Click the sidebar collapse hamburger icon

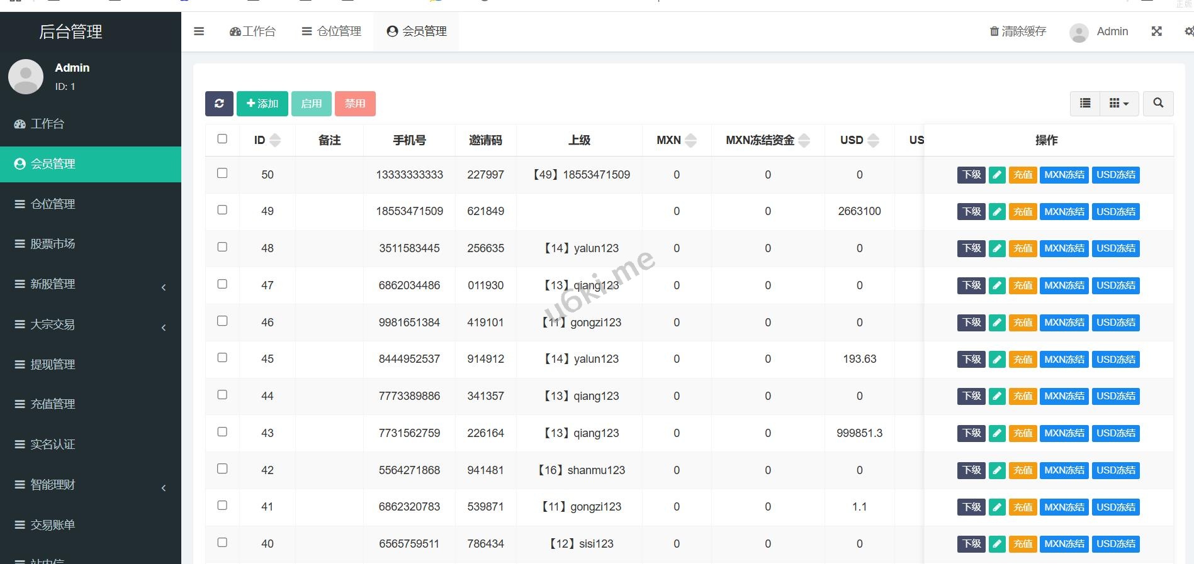199,31
